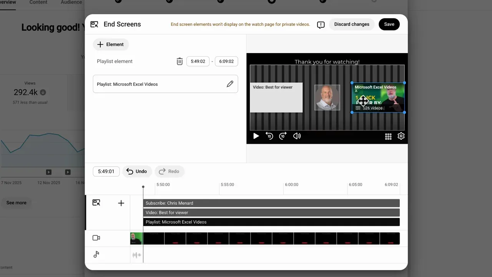Open the playlist edit pencil icon
This screenshot has height=277, width=492.
[x=230, y=84]
